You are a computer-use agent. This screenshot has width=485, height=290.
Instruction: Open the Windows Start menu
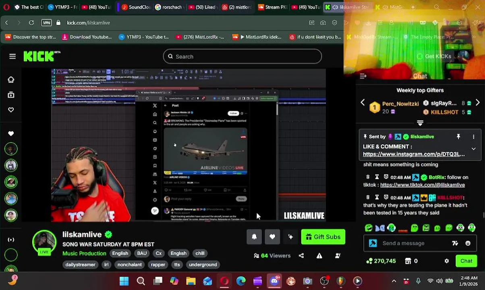pos(124,281)
